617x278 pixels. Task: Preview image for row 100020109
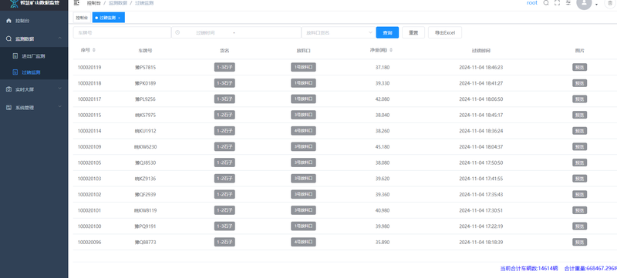point(579,147)
